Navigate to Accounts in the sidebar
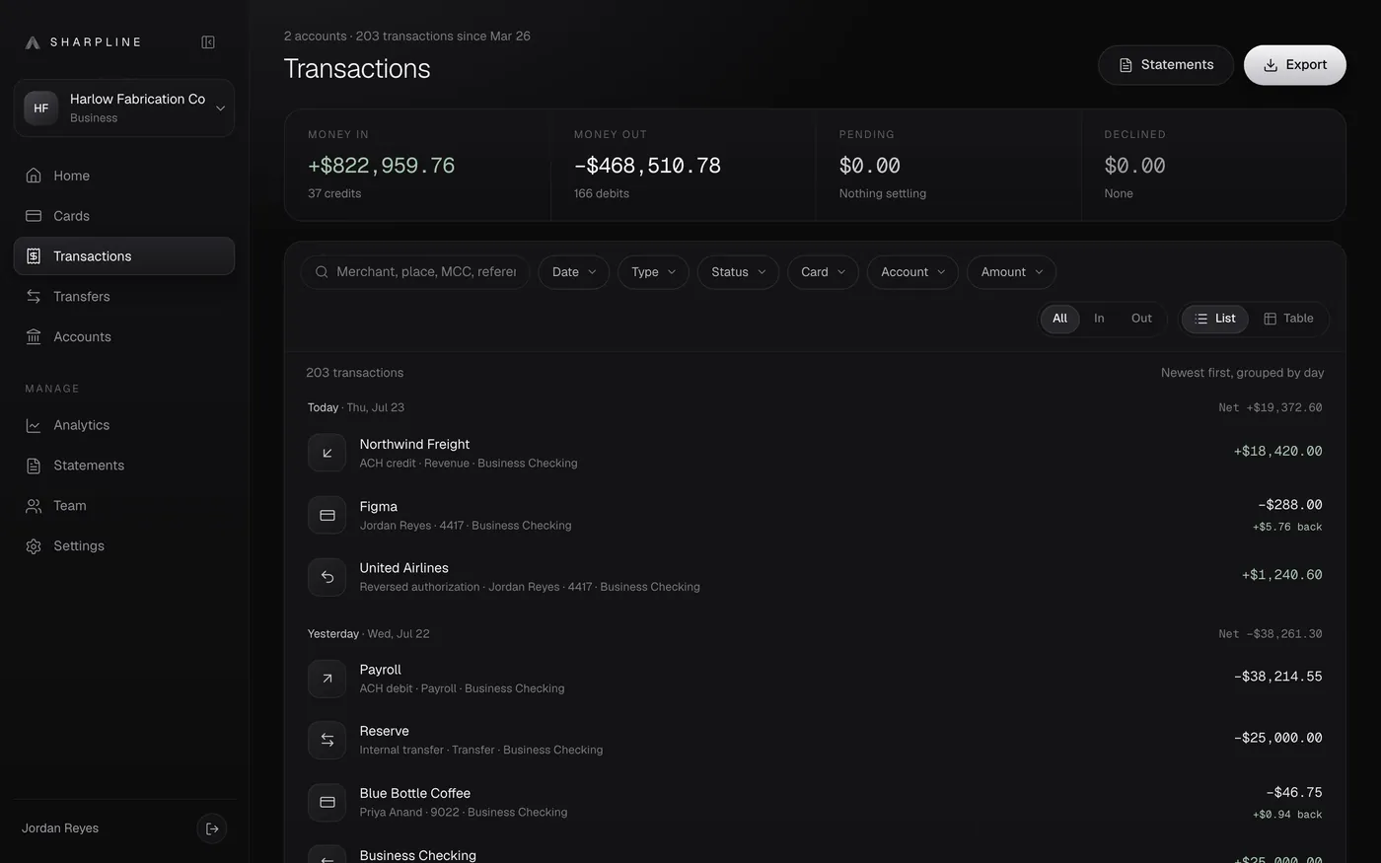 coord(124,336)
